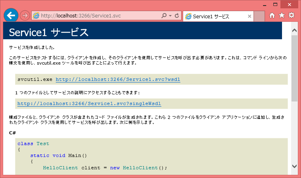This screenshot has width=301, height=178.
Task: Open the Service1.svc?singleWsdl link
Action: pyautogui.click(x=89, y=104)
